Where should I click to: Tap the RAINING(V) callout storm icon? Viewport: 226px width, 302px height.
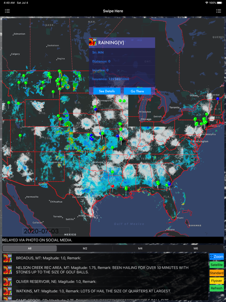point(93,42)
